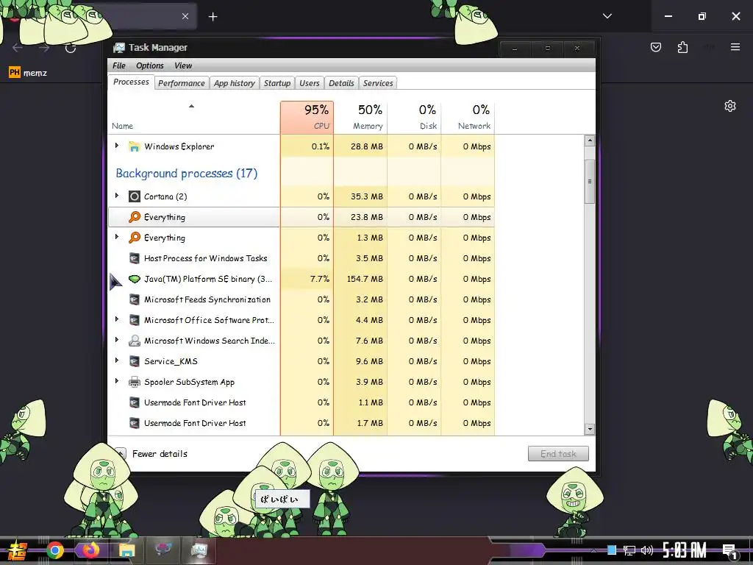Click the green Java(TM) Platform SE icon

click(135, 279)
